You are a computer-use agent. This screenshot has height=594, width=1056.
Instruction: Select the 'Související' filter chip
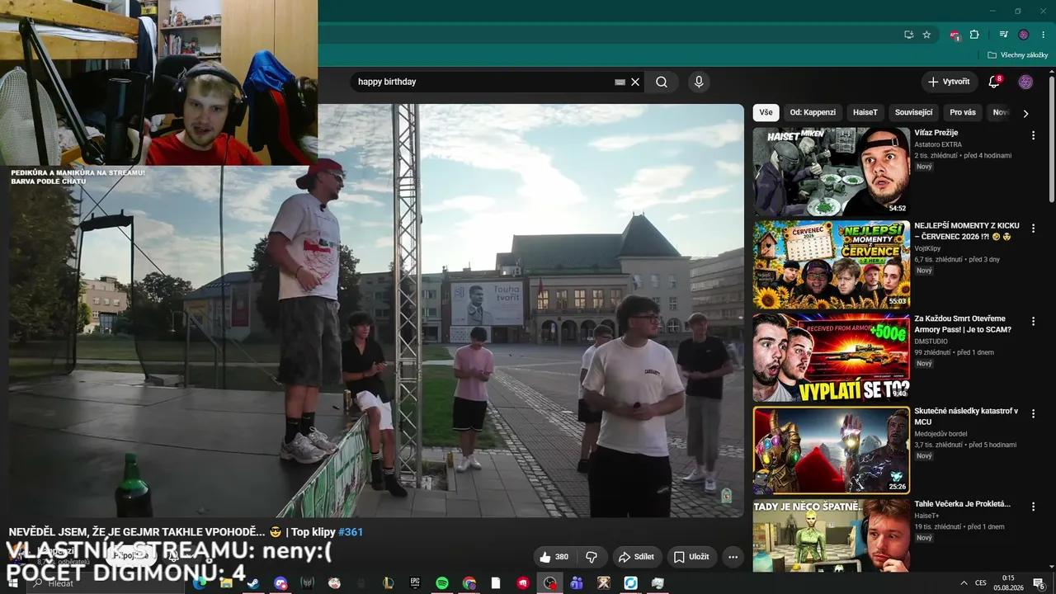914,112
